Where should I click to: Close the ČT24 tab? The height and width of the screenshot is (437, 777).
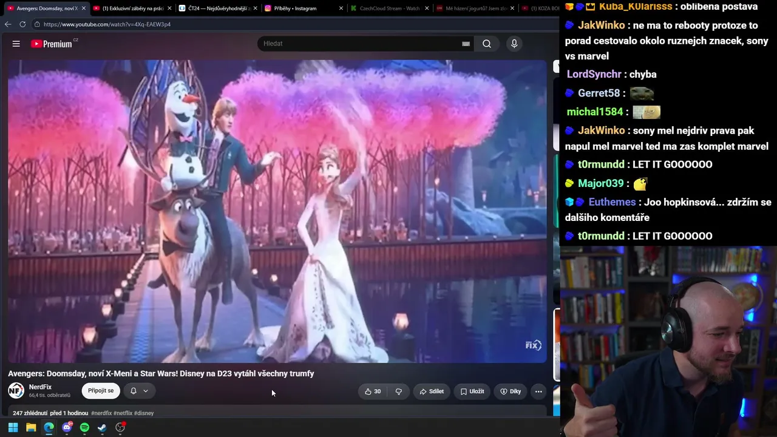tap(255, 8)
